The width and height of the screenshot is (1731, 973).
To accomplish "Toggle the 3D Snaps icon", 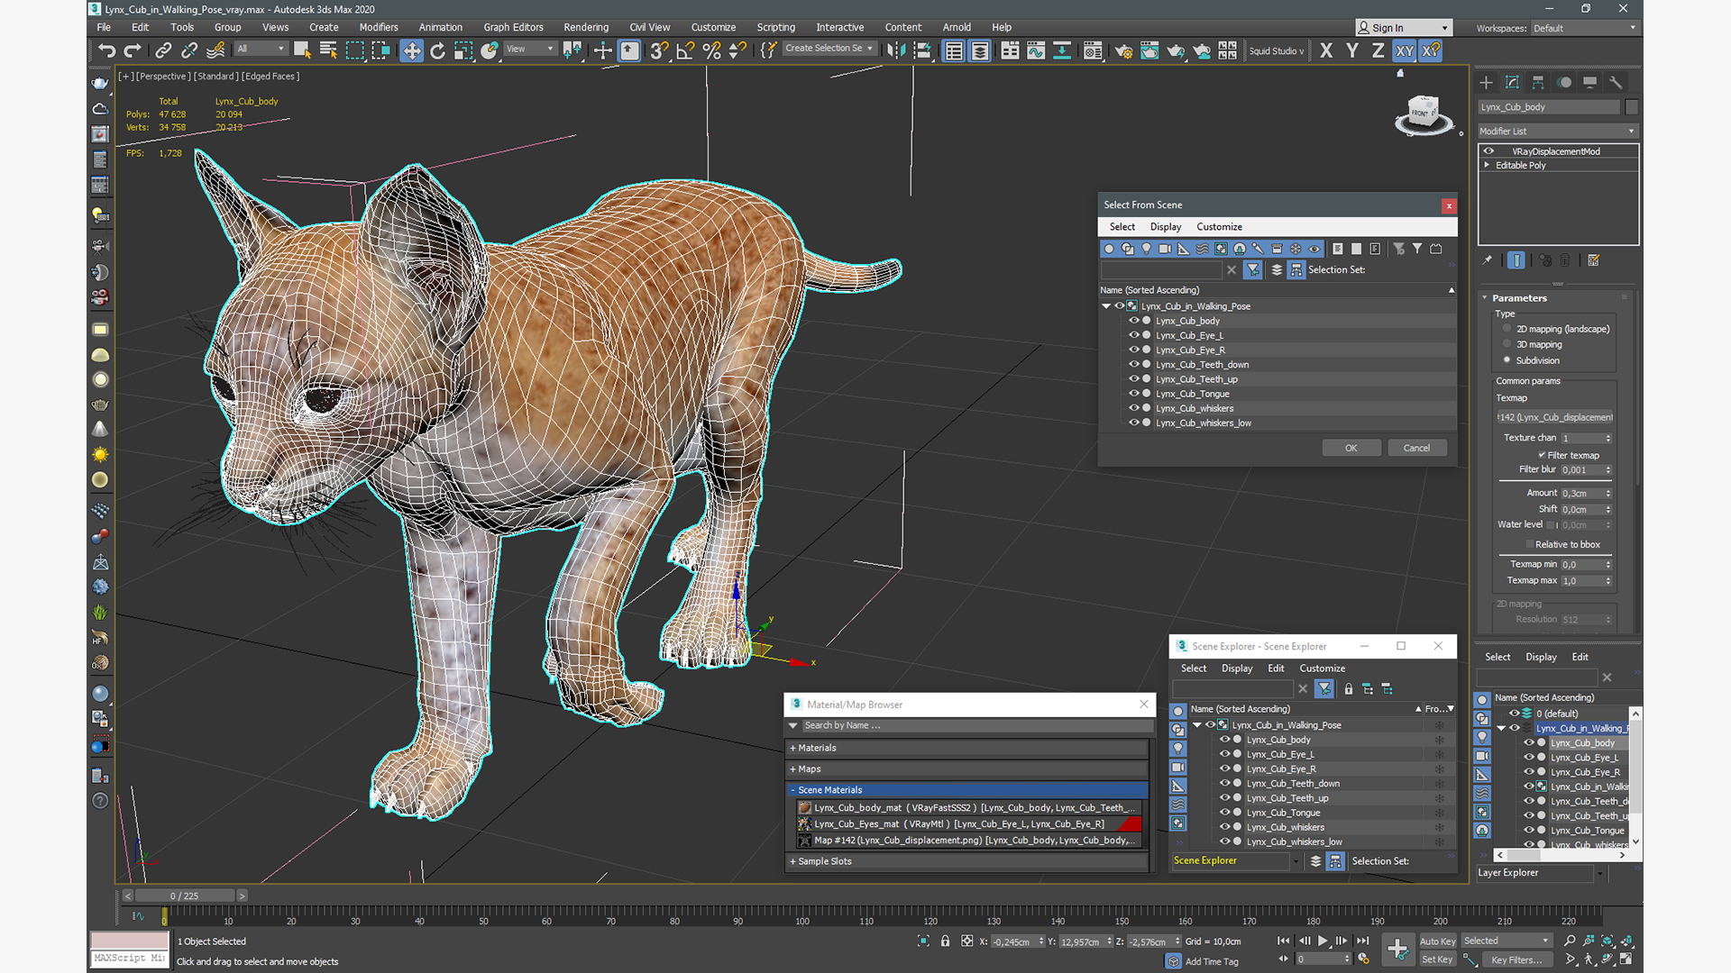I will coord(659,51).
